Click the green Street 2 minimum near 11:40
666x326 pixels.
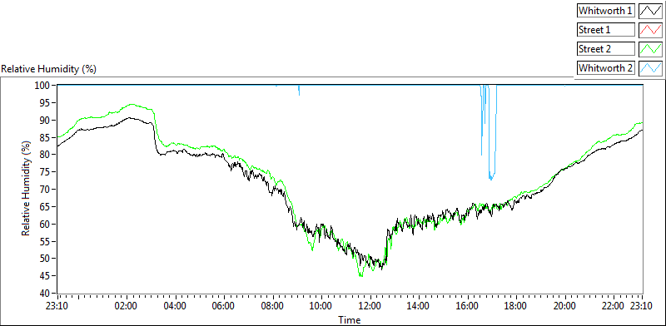pos(360,275)
